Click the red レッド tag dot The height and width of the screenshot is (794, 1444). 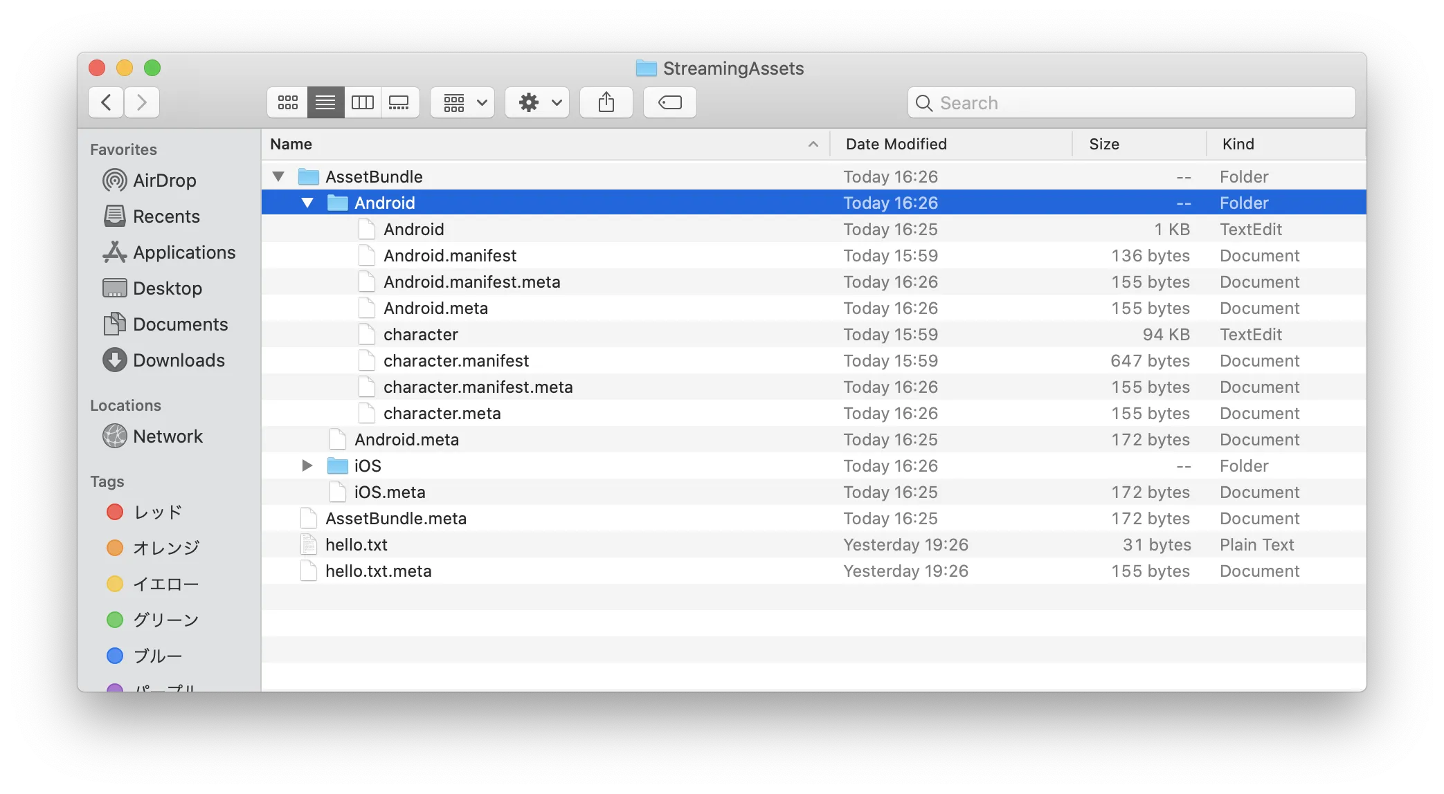[115, 512]
